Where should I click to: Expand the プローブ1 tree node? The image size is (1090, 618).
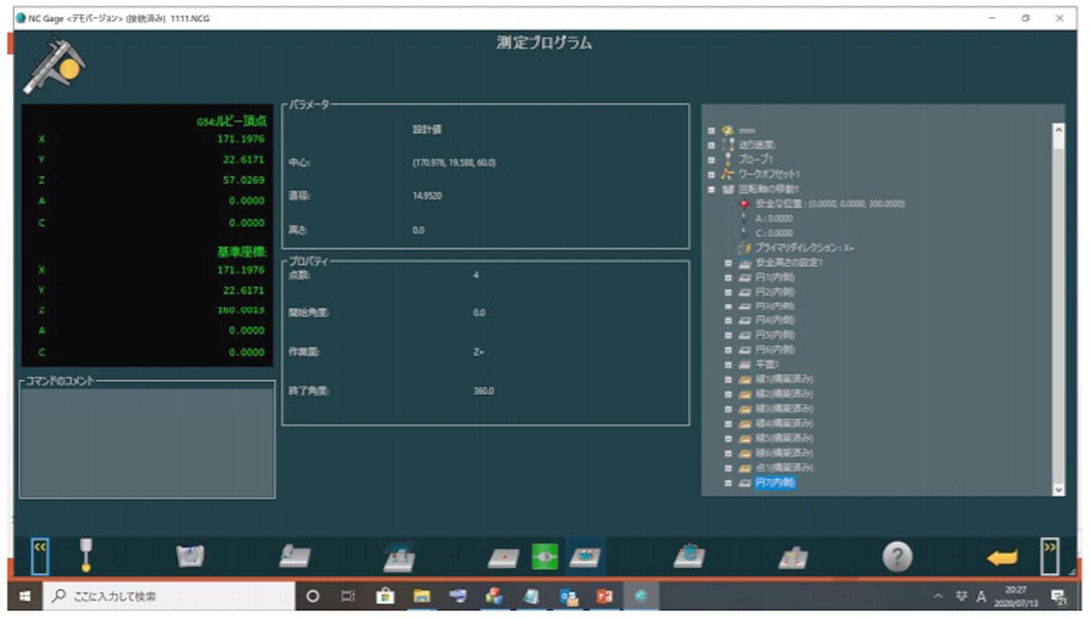(711, 160)
